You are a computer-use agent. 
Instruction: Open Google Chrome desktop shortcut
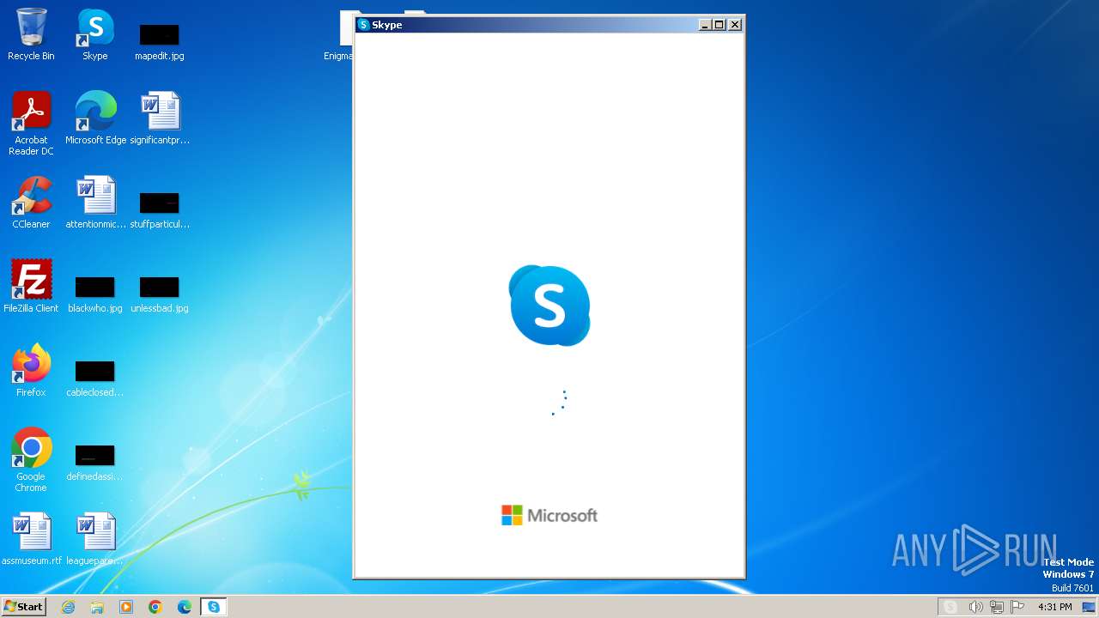click(31, 460)
